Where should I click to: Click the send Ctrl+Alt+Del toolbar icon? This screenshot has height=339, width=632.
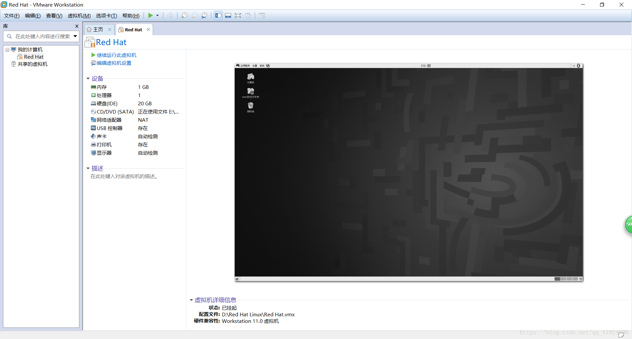[170, 15]
